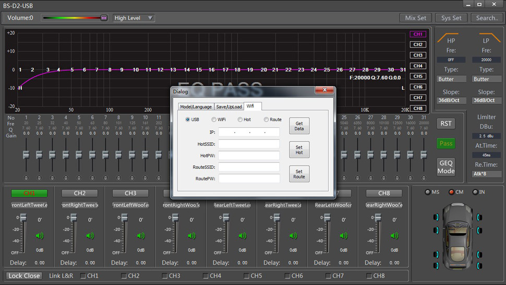Image resolution: width=506 pixels, height=285 pixels.
Task: Expand the LP Slope 36dB/Oct dropdown
Action: pyautogui.click(x=486, y=100)
